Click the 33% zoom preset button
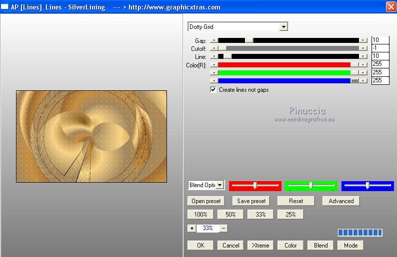The height and width of the screenshot is (257, 397). pos(260,214)
